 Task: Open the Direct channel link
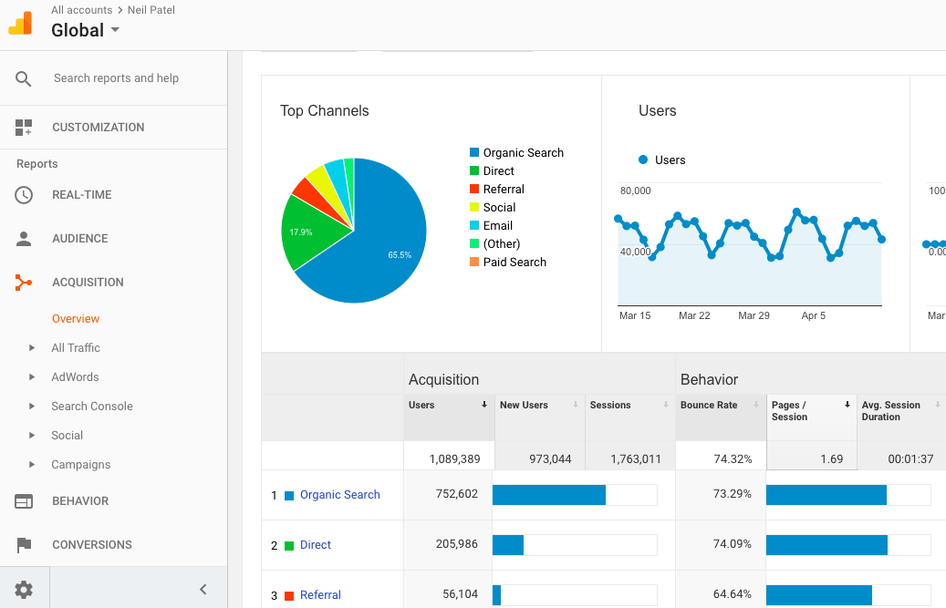(x=316, y=545)
